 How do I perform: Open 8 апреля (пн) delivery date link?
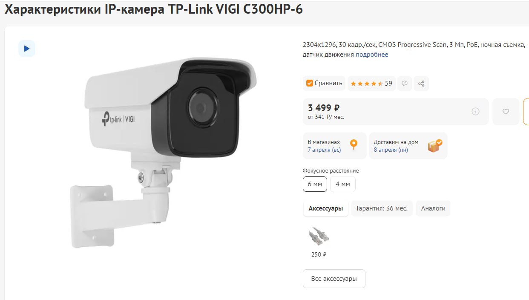click(x=391, y=150)
